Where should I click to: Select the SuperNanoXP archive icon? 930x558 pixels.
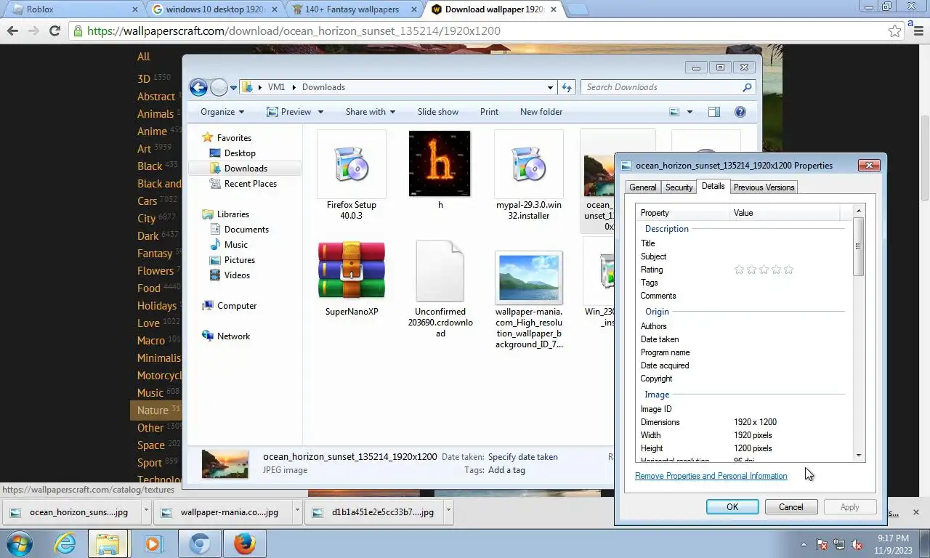[352, 270]
